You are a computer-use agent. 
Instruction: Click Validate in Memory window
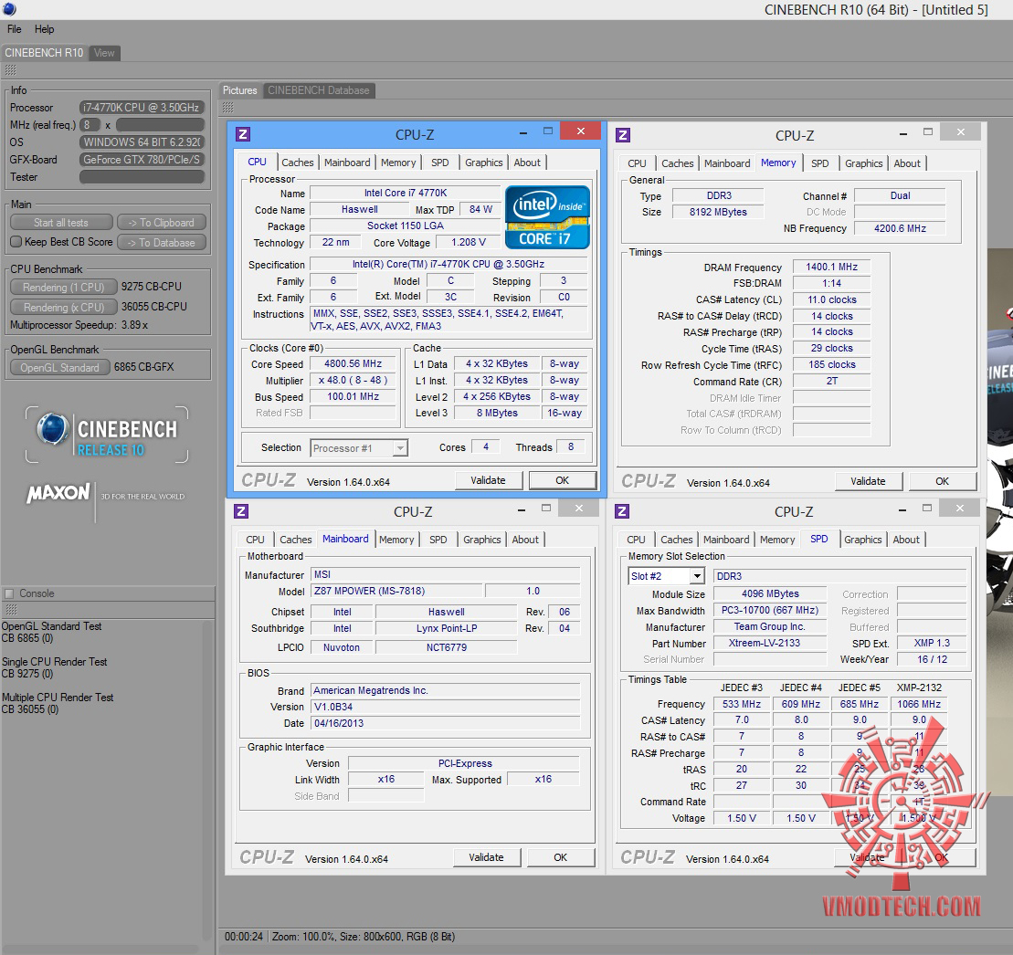[x=868, y=481]
